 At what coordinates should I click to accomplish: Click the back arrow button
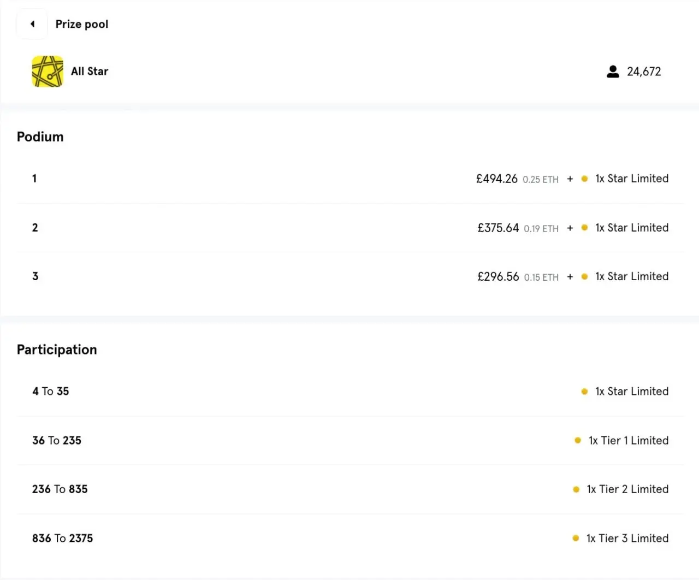(x=32, y=24)
